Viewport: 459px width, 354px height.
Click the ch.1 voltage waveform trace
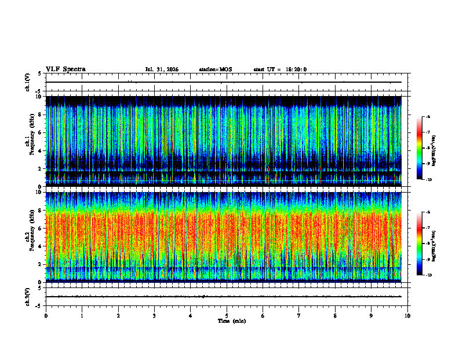[224, 82]
